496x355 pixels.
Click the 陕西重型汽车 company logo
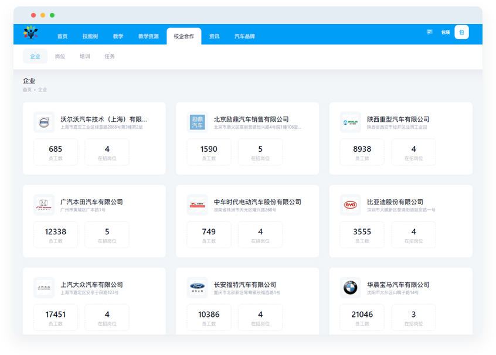351,122
